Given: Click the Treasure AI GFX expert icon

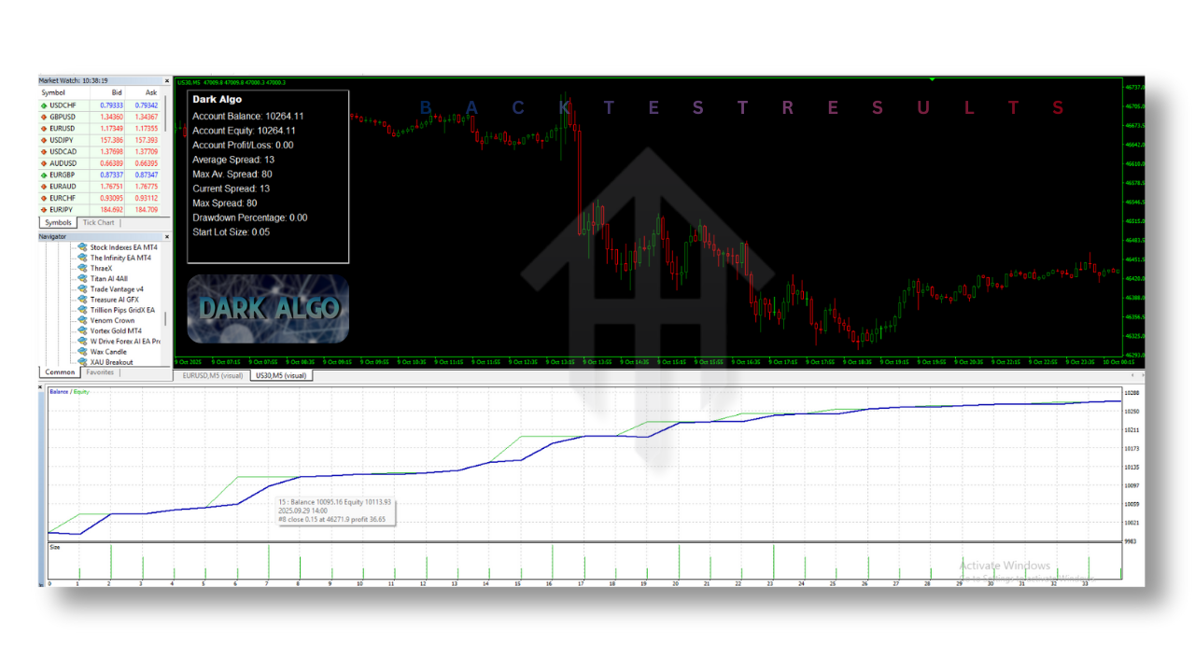Looking at the screenshot, I should click(82, 300).
